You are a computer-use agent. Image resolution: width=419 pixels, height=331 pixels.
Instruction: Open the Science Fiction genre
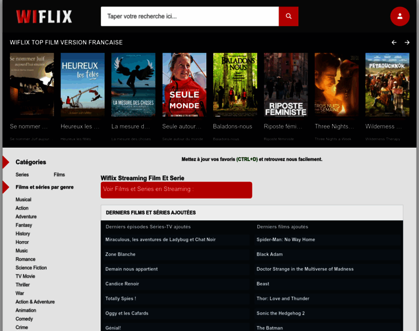click(31, 268)
